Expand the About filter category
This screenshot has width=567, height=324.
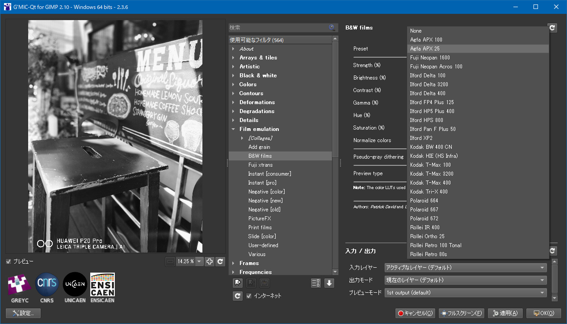pos(233,49)
